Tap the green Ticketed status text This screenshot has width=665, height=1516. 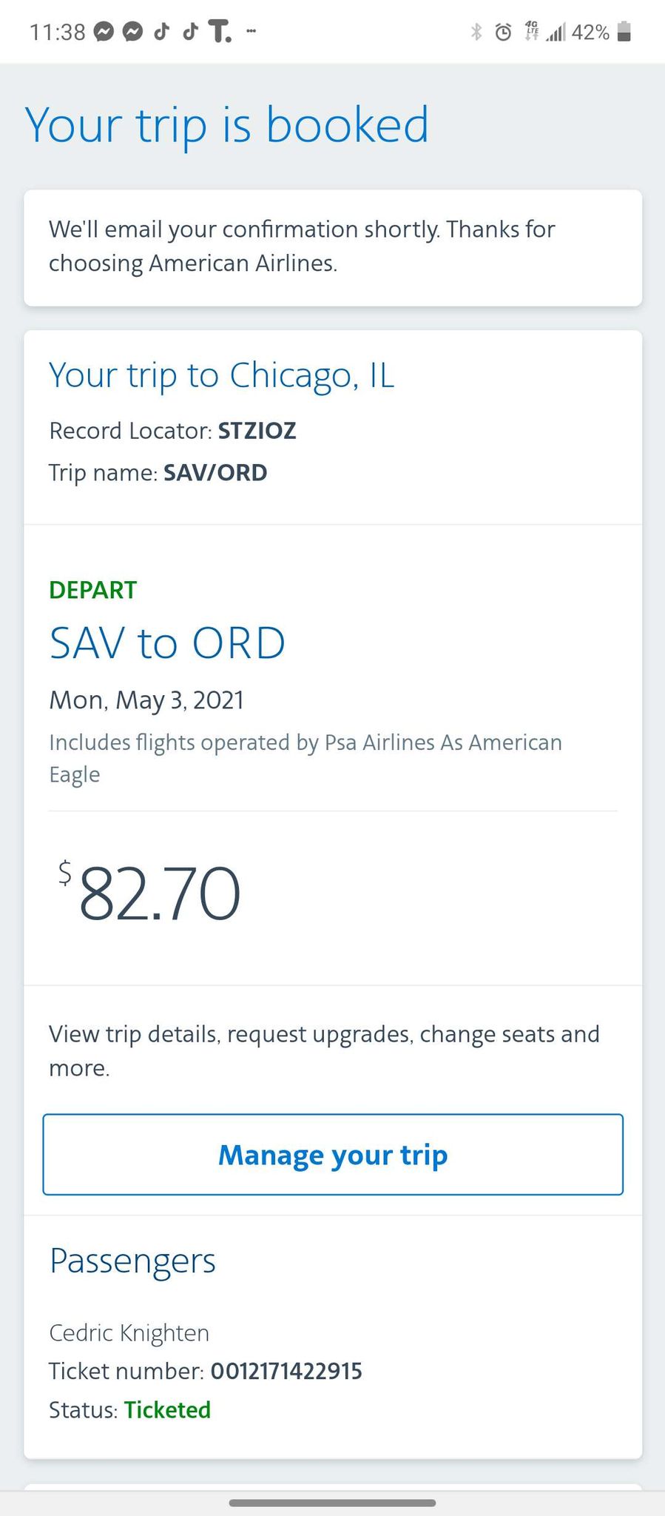tap(167, 1409)
